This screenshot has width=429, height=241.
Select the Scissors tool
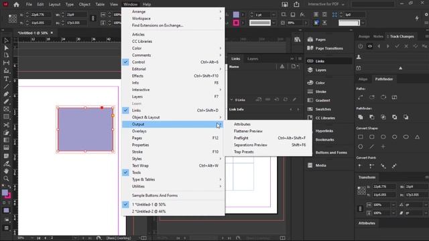pyautogui.click(x=6, y=125)
